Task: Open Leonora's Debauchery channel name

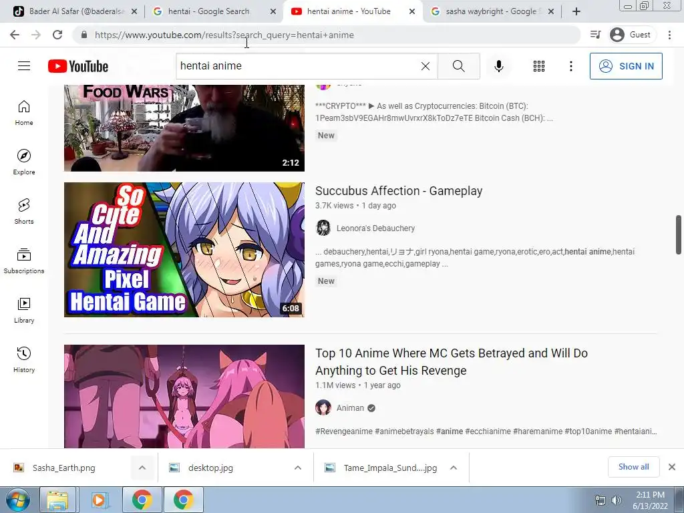Action: click(x=375, y=228)
